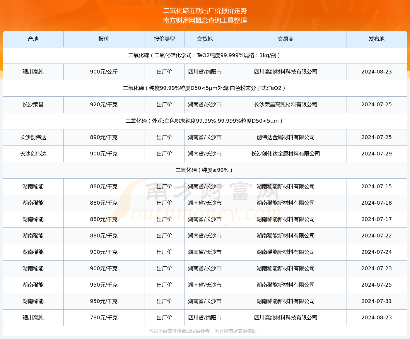Click 2024-08-23 in the 780元/千克 row
The width and height of the screenshot is (410, 339).
[x=377, y=318]
